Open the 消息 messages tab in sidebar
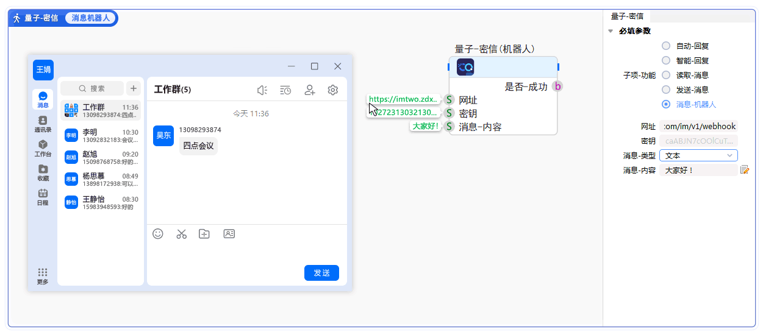 point(43,99)
